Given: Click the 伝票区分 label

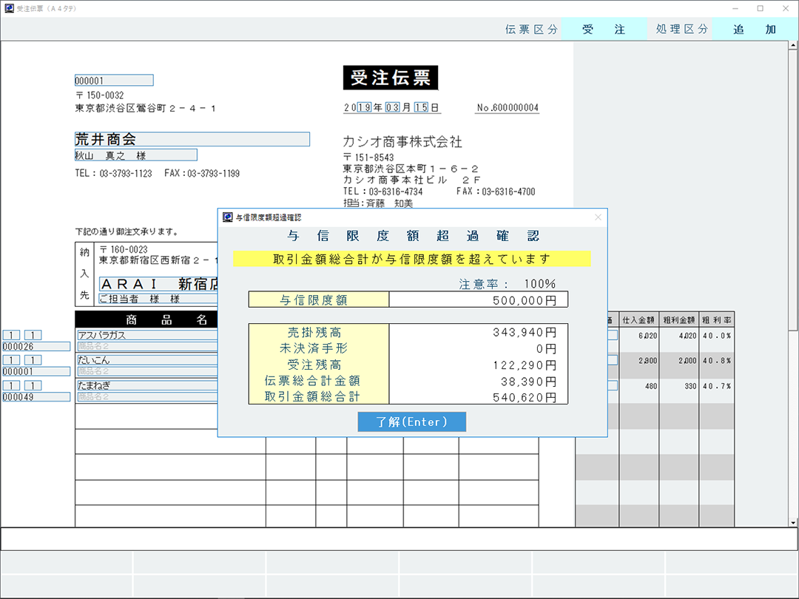Looking at the screenshot, I should click(531, 30).
